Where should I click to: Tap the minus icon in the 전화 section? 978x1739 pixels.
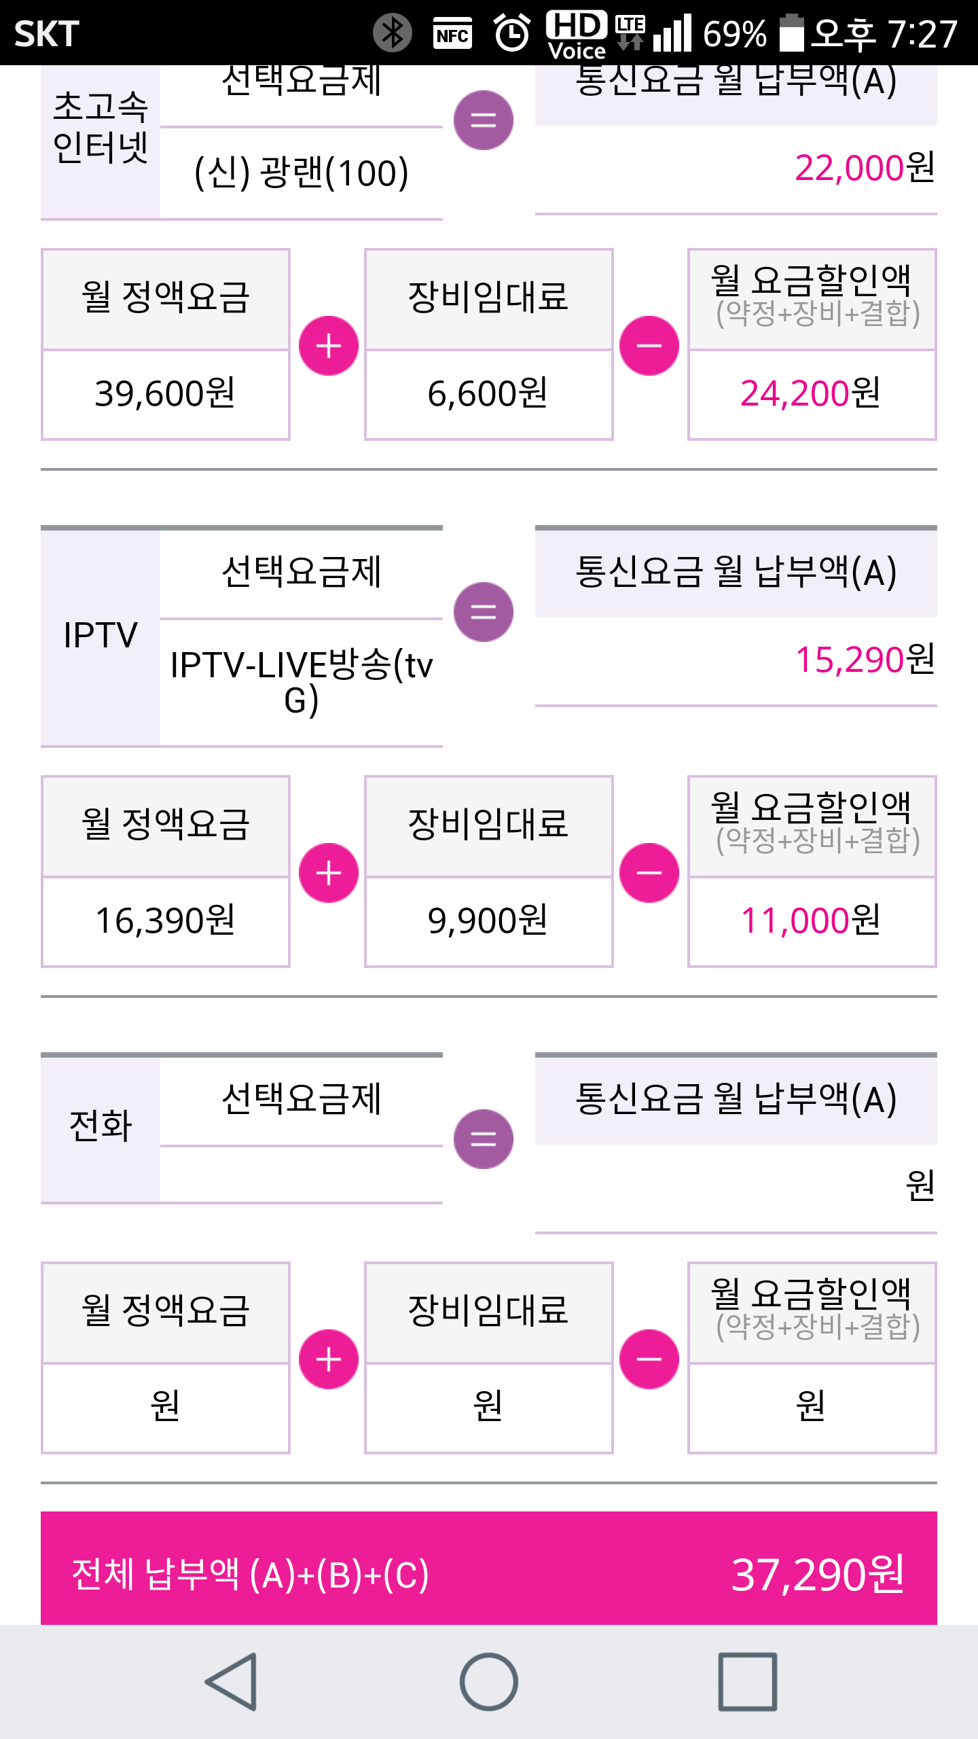pos(649,1359)
